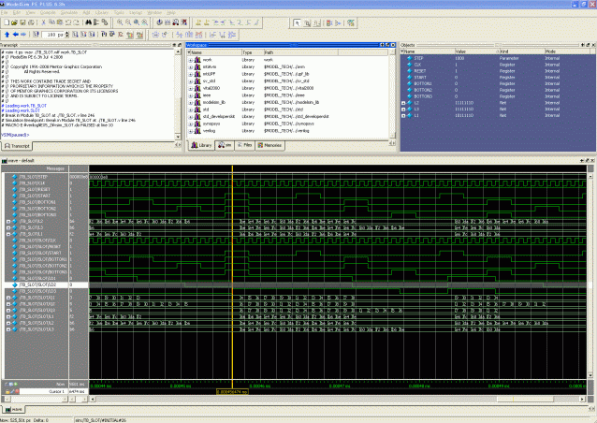The image size is (597, 423).
Task: Sort Objects by Kind column header
Action: (x=521, y=51)
